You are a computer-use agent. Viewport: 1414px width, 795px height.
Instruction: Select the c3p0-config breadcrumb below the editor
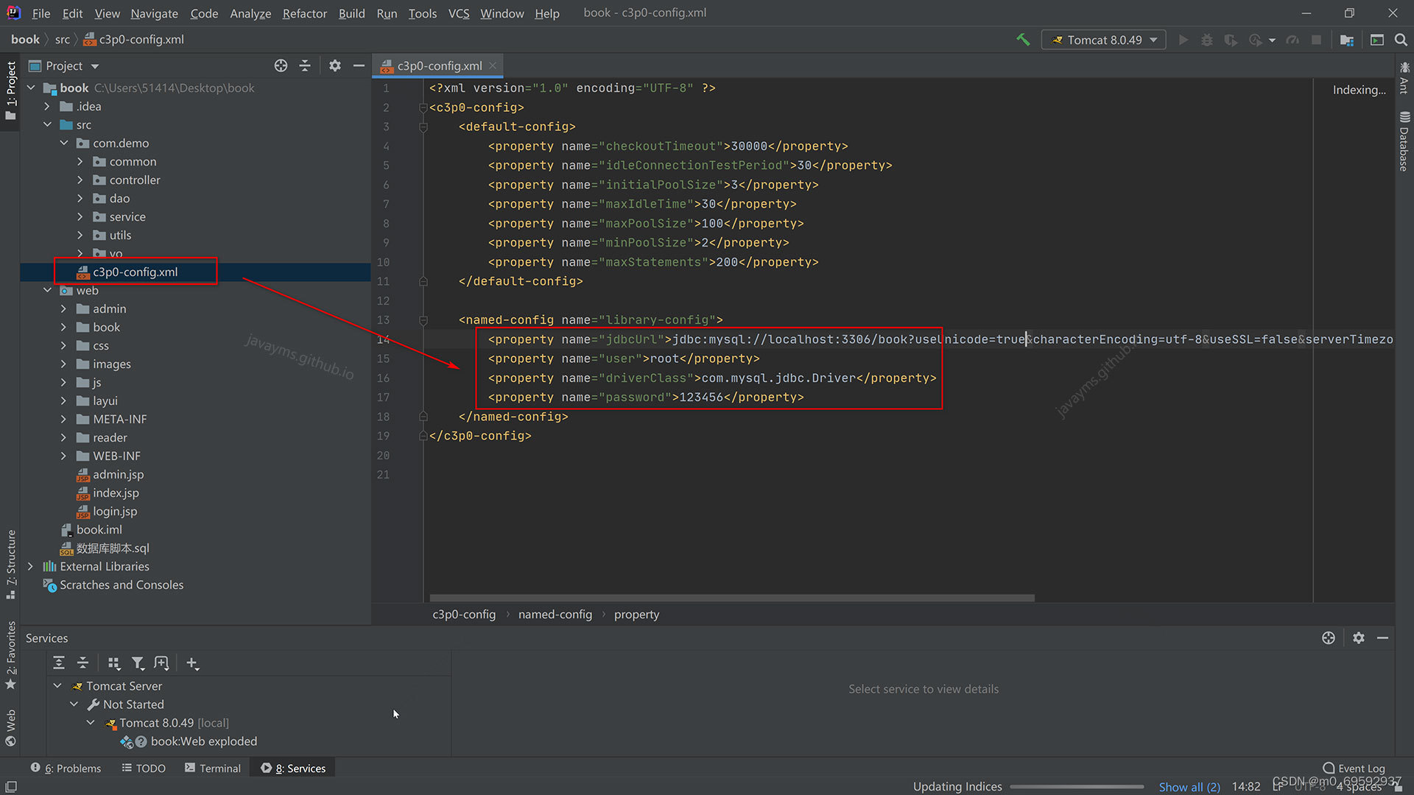[463, 614]
